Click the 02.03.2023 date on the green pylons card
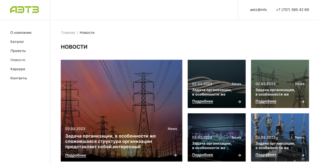Viewport: 319px width, 164px height. click(265, 84)
